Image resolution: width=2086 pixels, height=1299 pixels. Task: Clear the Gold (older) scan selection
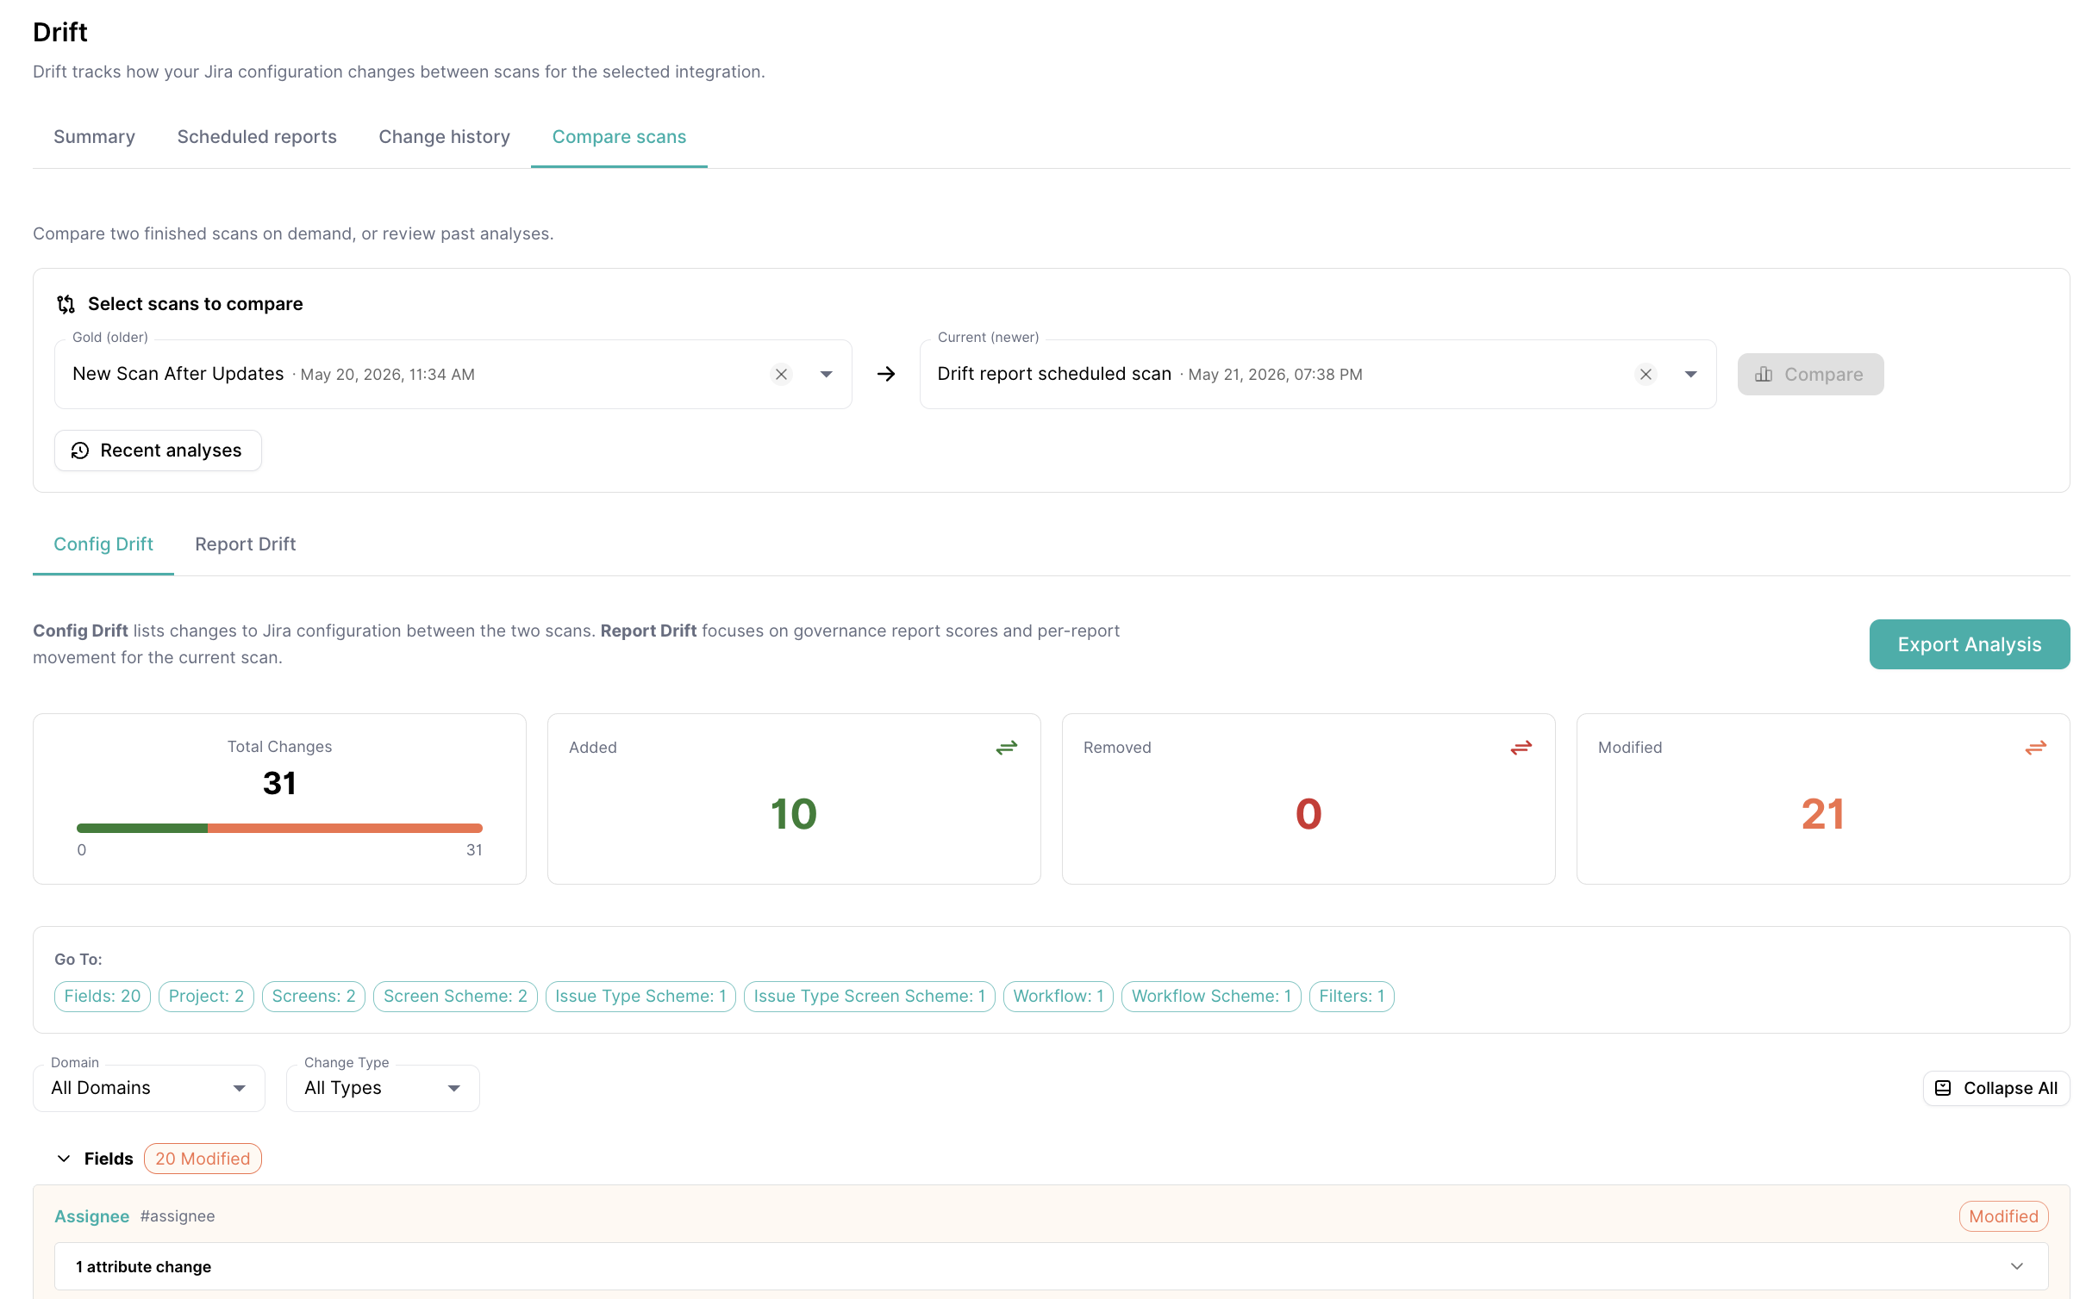(x=782, y=374)
